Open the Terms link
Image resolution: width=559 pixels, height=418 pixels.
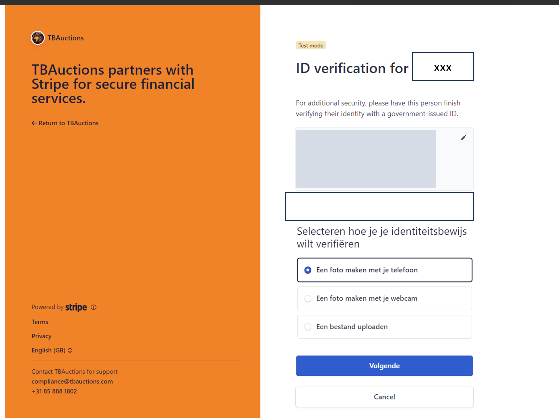40,322
